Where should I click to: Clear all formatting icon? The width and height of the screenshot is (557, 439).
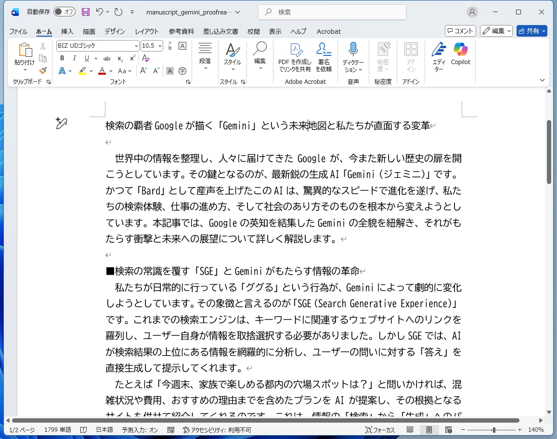pos(146,58)
